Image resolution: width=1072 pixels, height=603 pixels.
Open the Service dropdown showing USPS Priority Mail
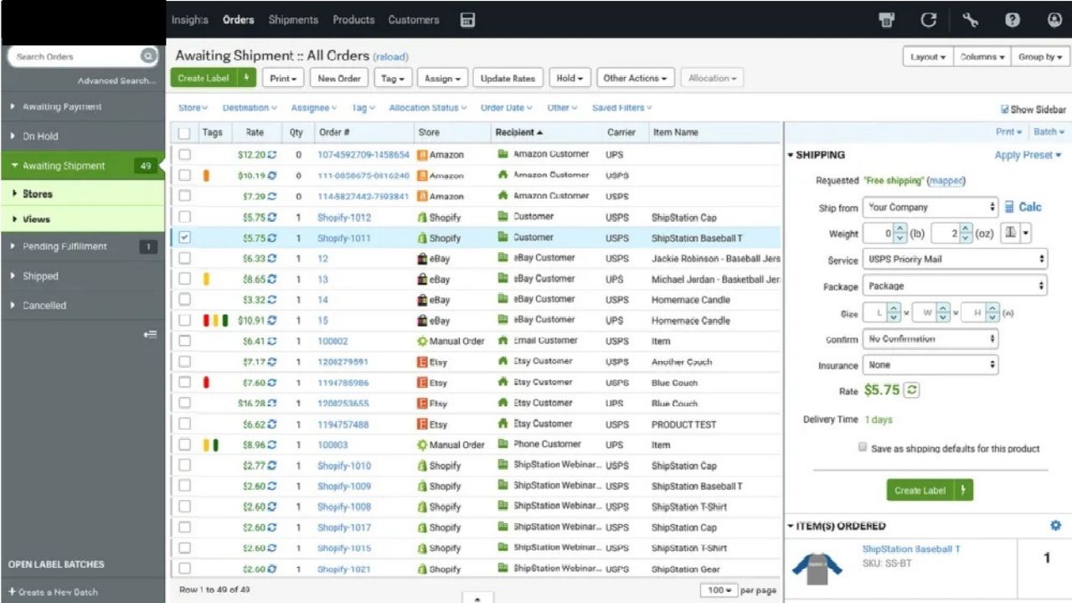955,259
